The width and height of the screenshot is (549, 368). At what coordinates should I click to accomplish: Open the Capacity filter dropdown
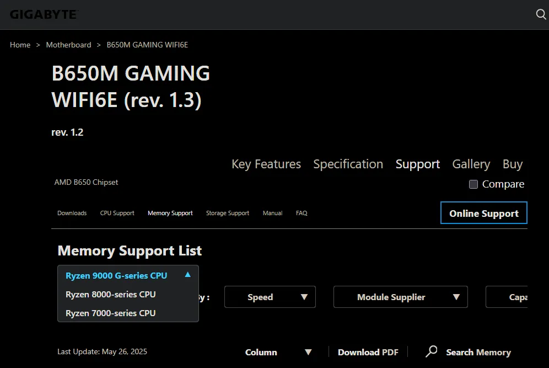[x=507, y=297]
